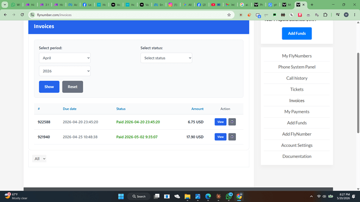
Task: Open the Select status dropdown
Action: (166, 58)
